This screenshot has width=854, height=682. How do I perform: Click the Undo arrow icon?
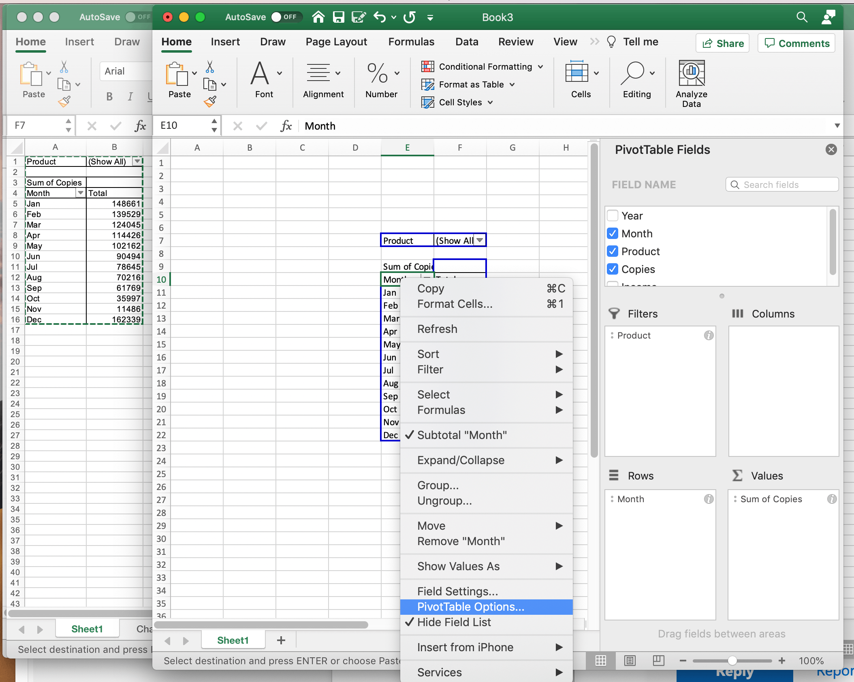(379, 17)
